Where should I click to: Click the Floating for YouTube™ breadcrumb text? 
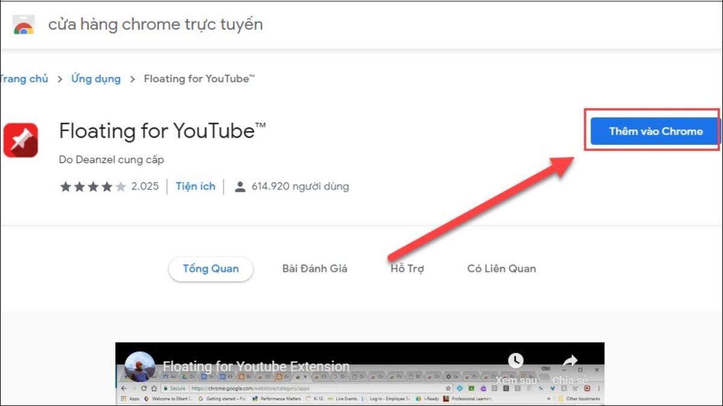199,79
